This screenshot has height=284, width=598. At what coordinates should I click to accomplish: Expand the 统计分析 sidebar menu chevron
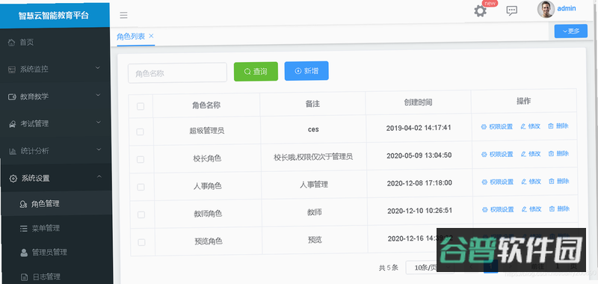[x=99, y=149]
